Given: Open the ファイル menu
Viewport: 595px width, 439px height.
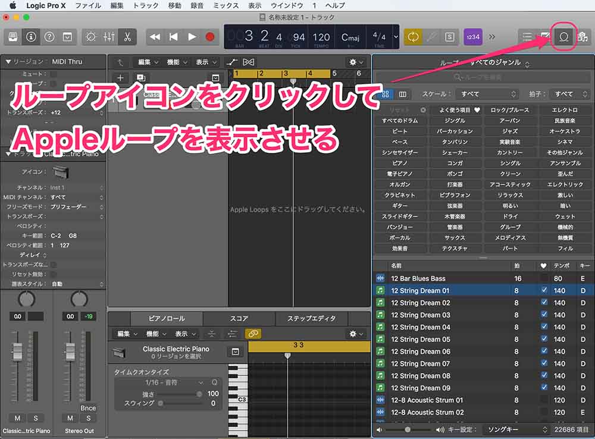Looking at the screenshot, I should [88, 5].
